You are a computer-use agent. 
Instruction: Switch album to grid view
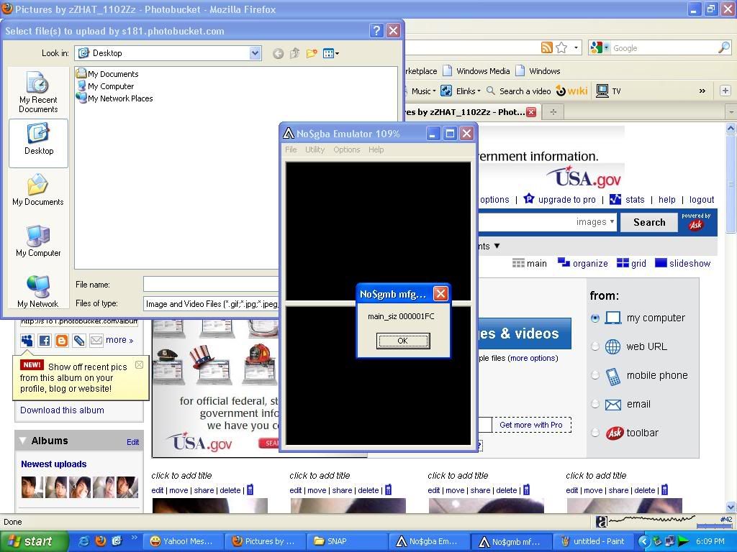coord(631,263)
